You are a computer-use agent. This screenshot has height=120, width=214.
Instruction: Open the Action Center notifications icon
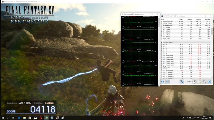pyautogui.click(x=211, y=118)
